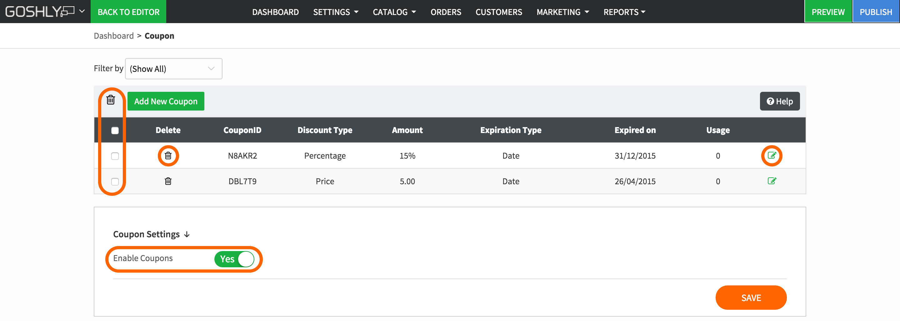Select the checkbox for coupon N8AKR2
The width and height of the screenshot is (900, 321).
(x=115, y=156)
